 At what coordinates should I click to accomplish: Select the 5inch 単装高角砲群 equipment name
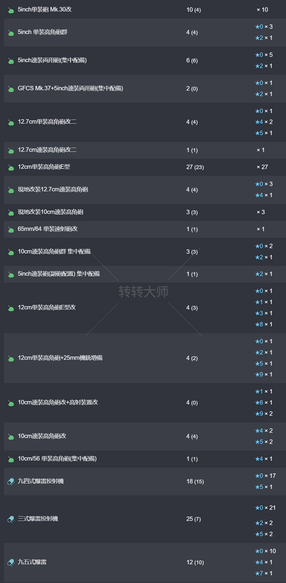43,32
